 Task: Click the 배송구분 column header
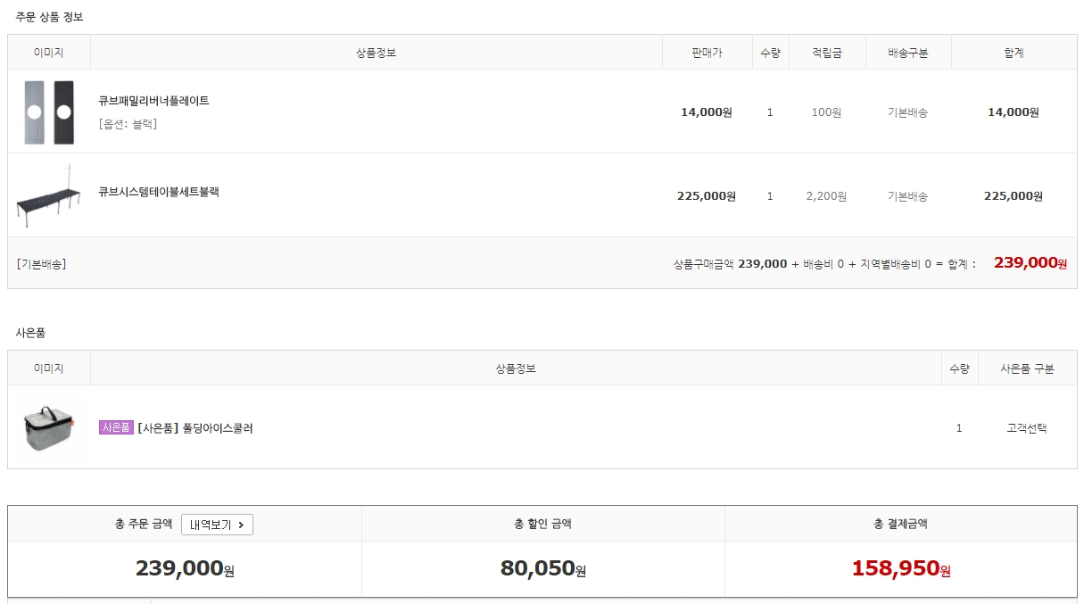click(x=908, y=53)
